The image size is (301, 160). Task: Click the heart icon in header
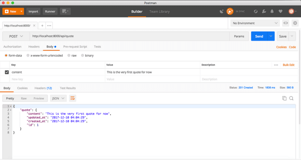pyautogui.click(x=280, y=12)
